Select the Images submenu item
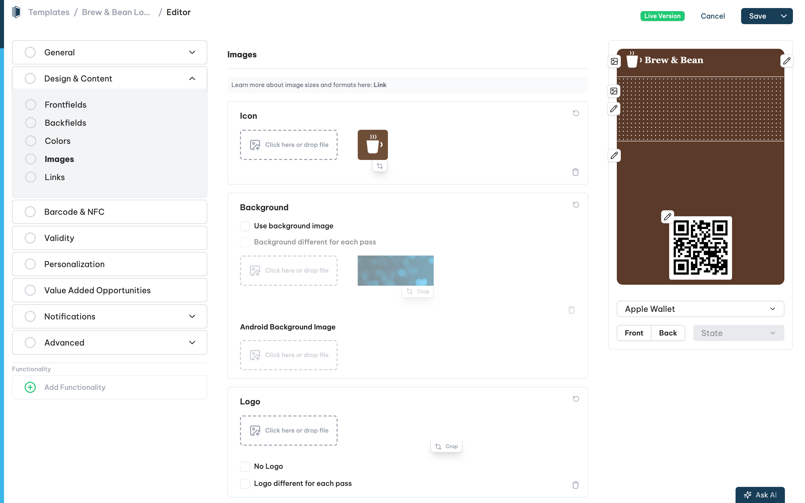Image resolution: width=805 pixels, height=503 pixels. [59, 159]
